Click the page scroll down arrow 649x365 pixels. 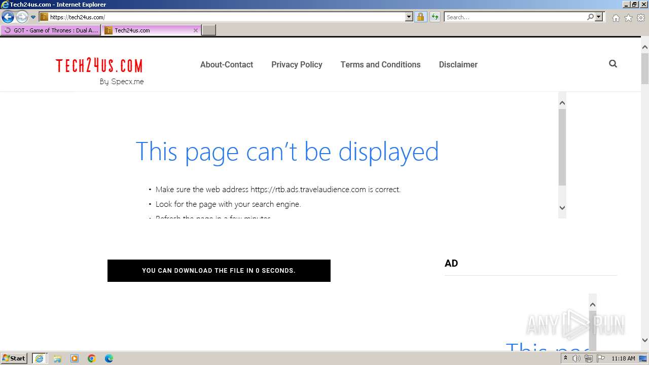click(645, 340)
